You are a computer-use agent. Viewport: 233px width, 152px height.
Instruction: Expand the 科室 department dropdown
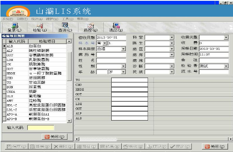pos(172,37)
